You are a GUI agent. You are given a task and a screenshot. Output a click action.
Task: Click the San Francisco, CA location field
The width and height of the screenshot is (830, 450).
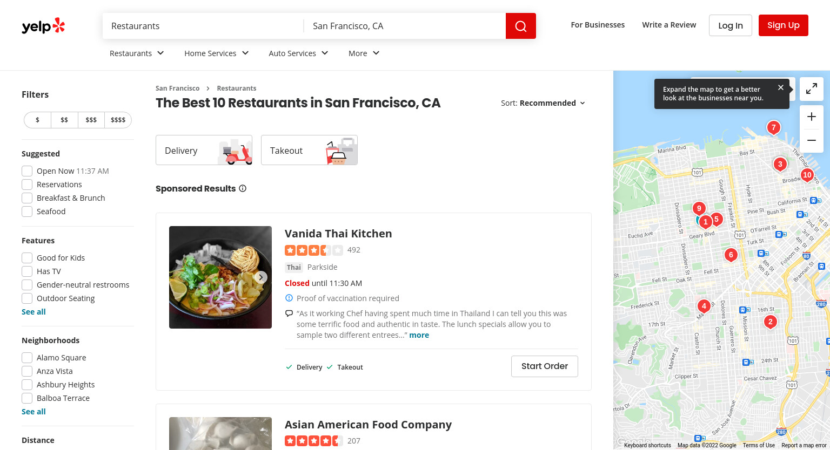(x=405, y=26)
